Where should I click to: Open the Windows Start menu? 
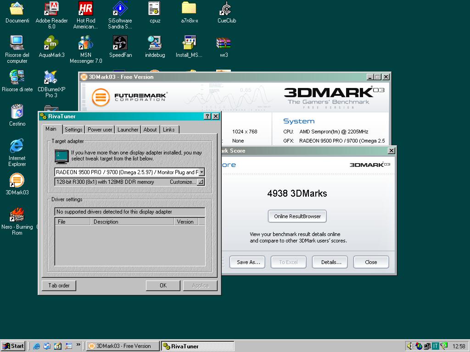pos(13,346)
